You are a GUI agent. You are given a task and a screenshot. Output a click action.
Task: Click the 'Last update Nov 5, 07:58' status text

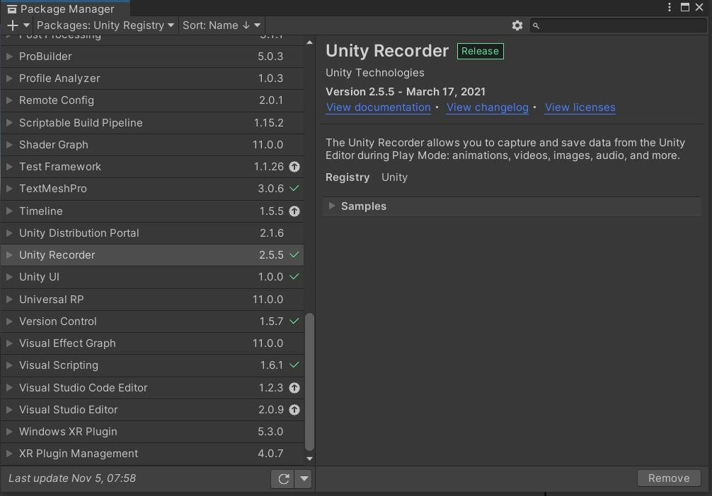(72, 478)
